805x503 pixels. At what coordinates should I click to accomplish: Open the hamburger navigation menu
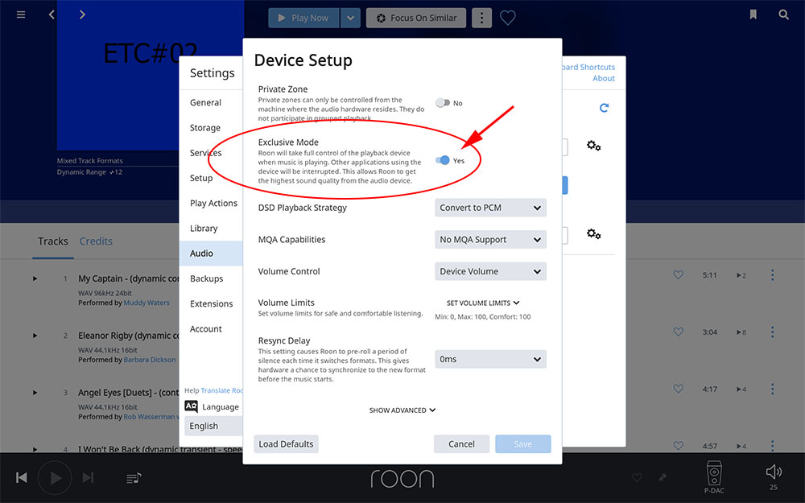point(21,14)
